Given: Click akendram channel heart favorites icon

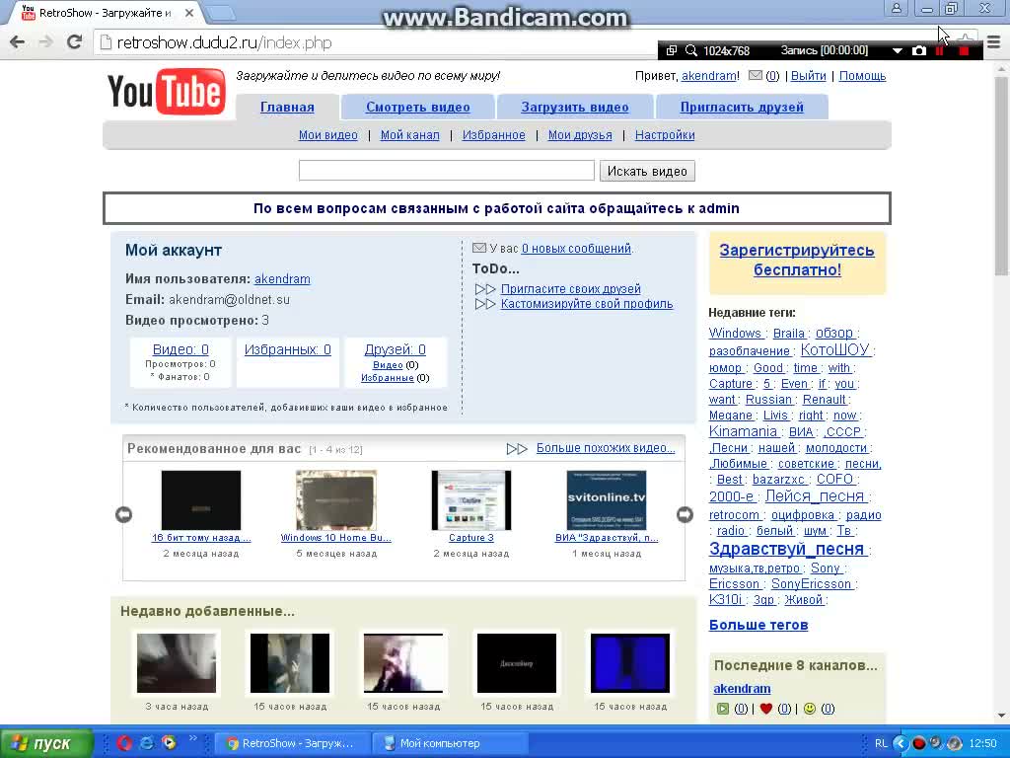Looking at the screenshot, I should pyautogui.click(x=765, y=709).
